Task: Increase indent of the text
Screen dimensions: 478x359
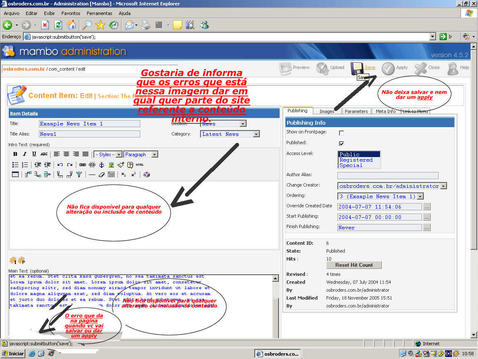Action: coord(47,165)
